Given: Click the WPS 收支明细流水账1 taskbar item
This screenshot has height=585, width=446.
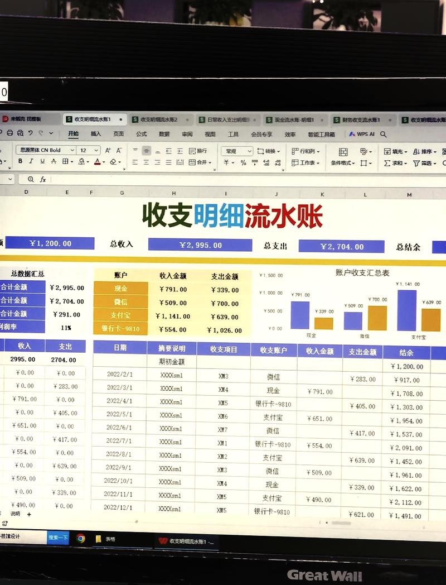Looking at the screenshot, I should pos(186,541).
